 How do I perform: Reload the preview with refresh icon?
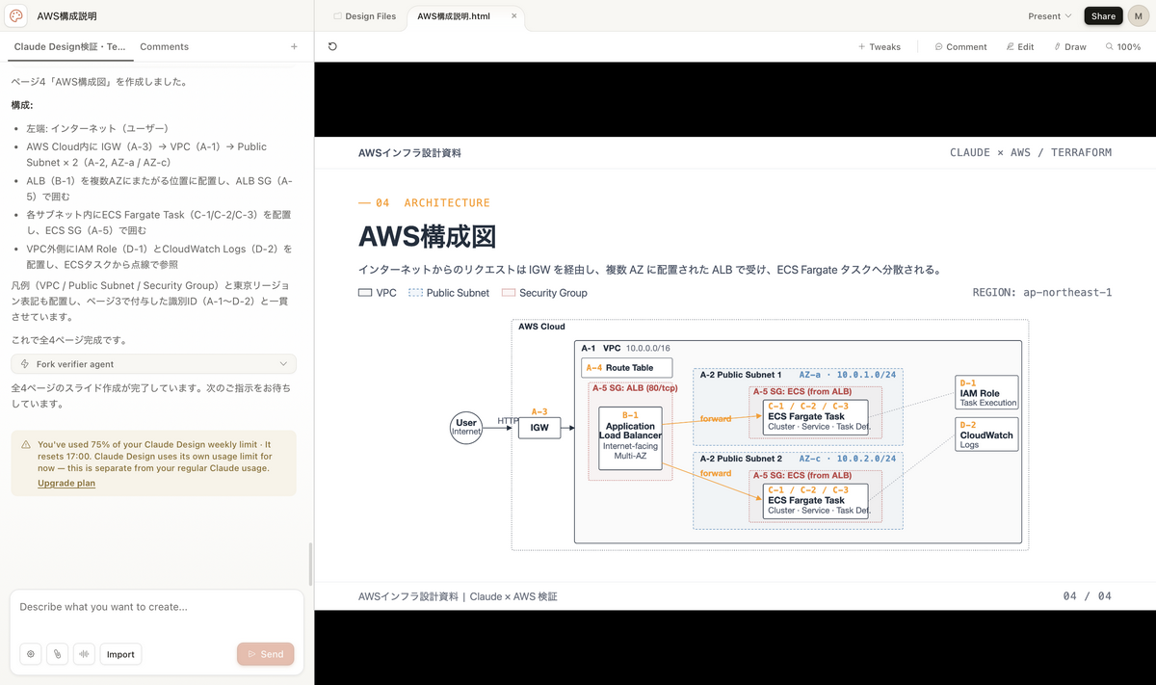click(x=332, y=46)
